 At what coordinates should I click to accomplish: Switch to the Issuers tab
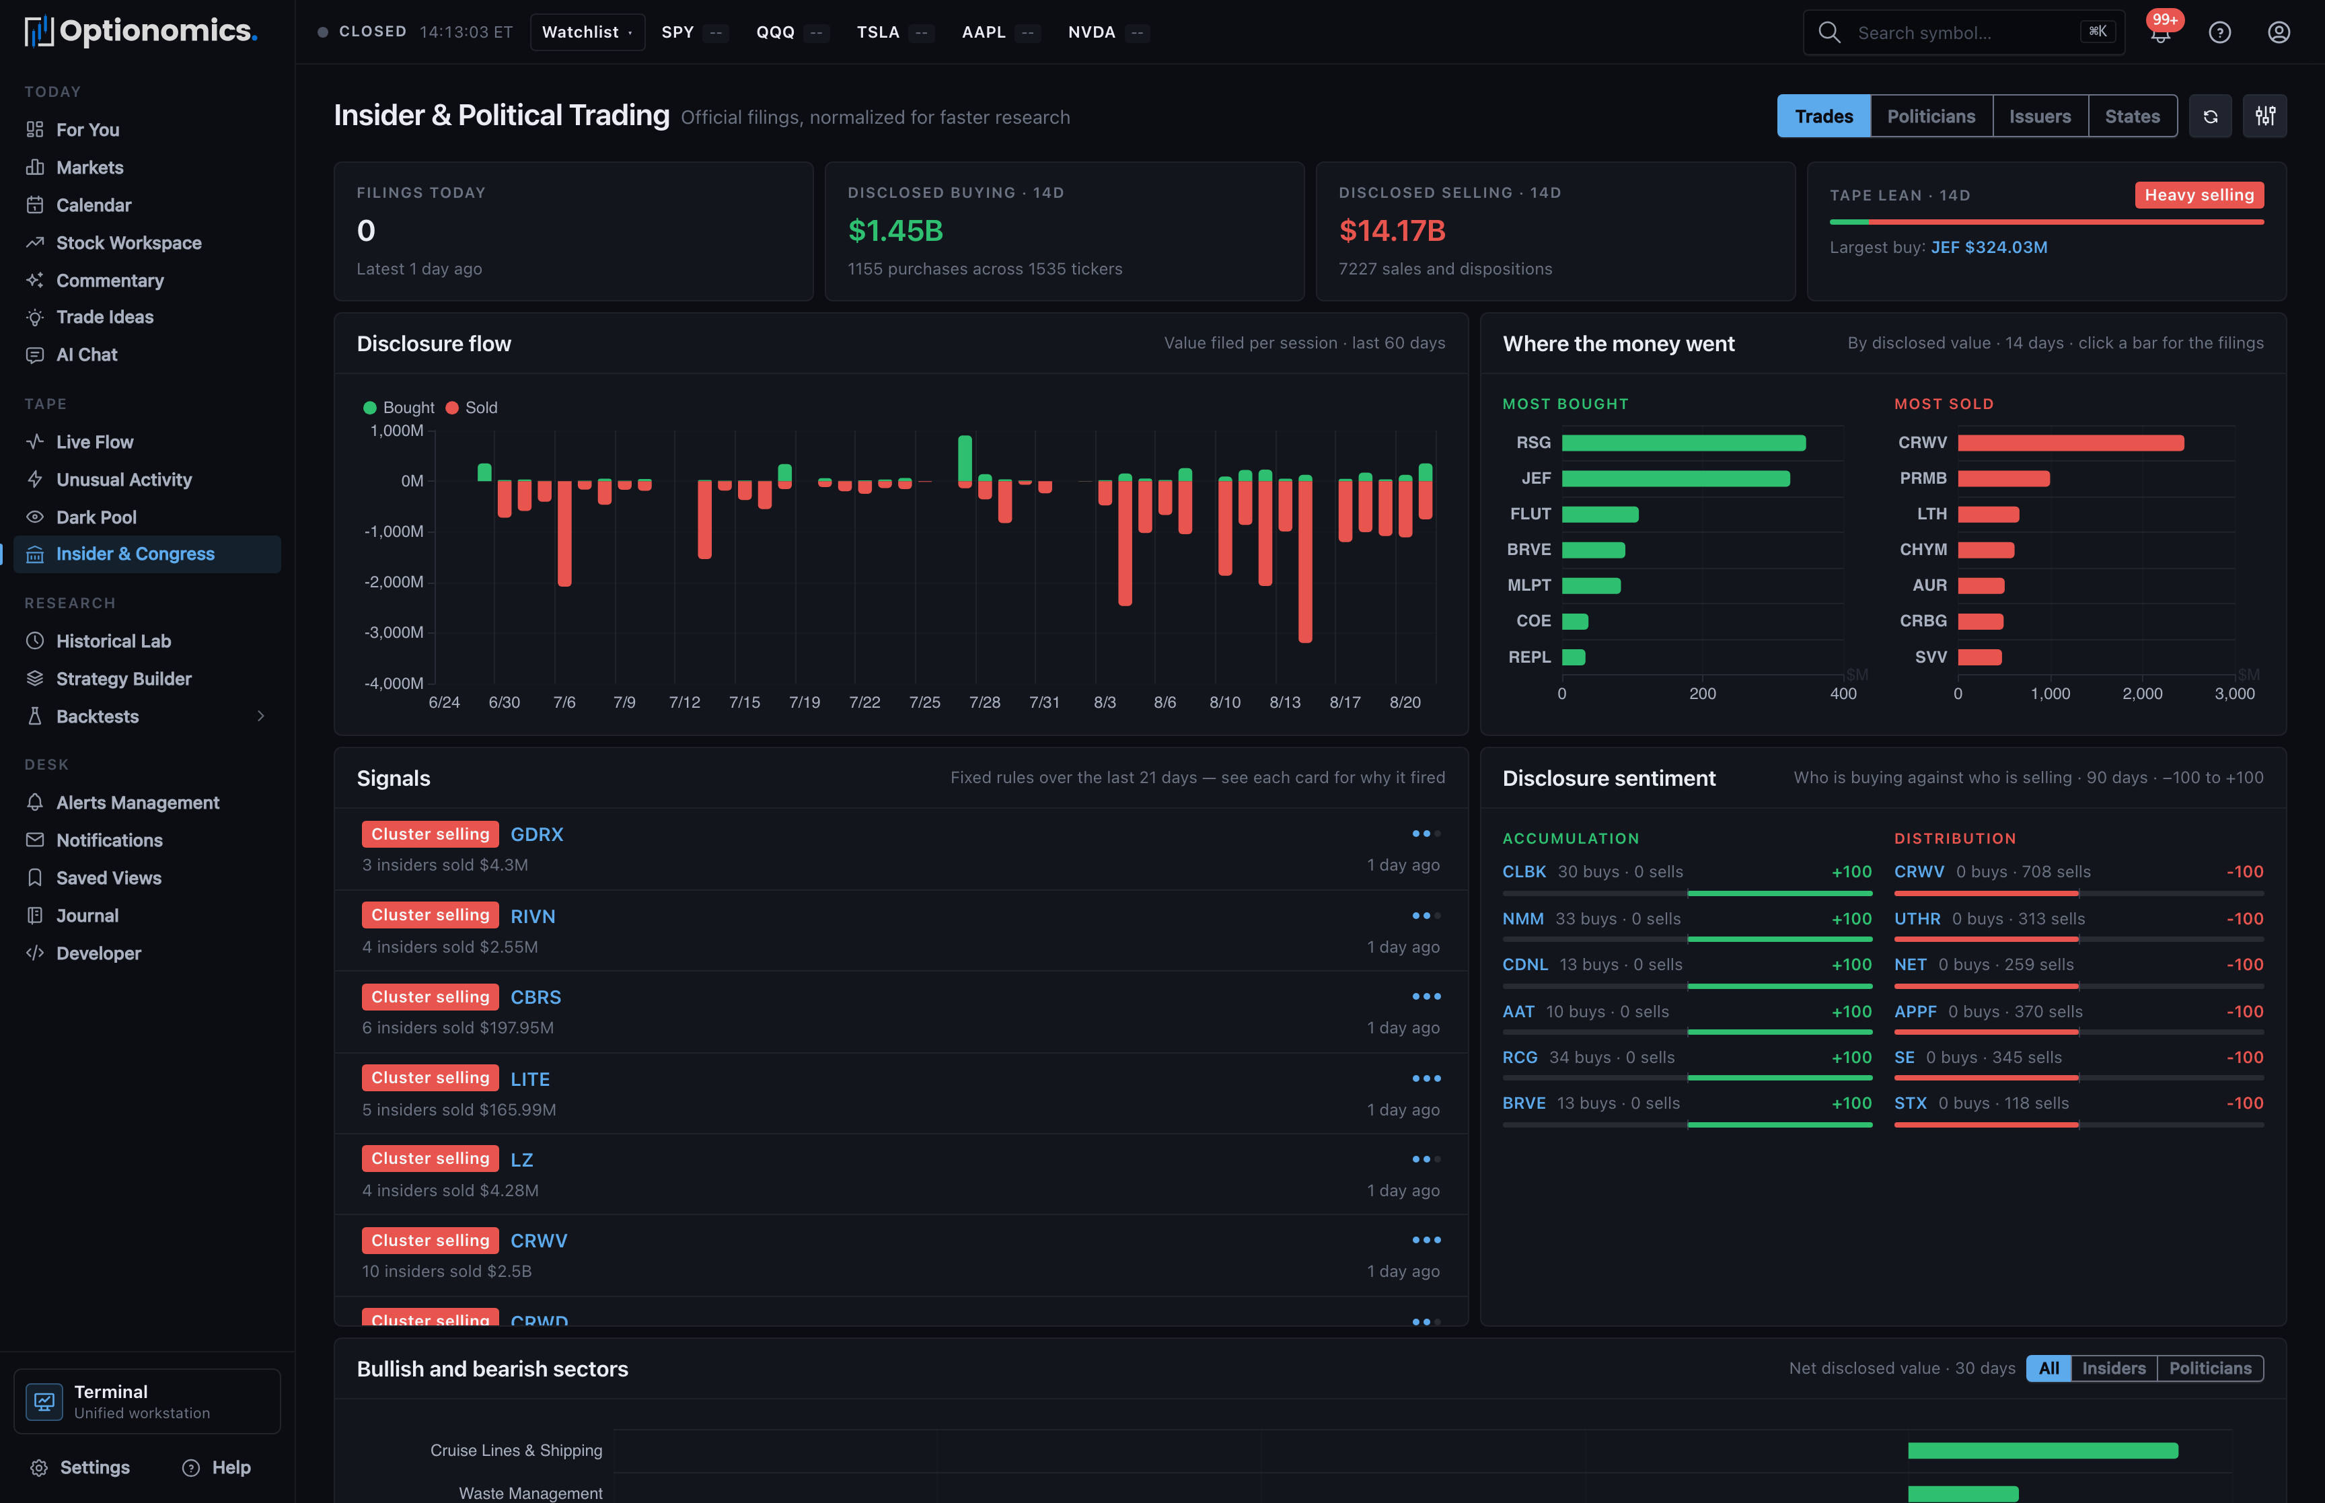[x=2040, y=116]
